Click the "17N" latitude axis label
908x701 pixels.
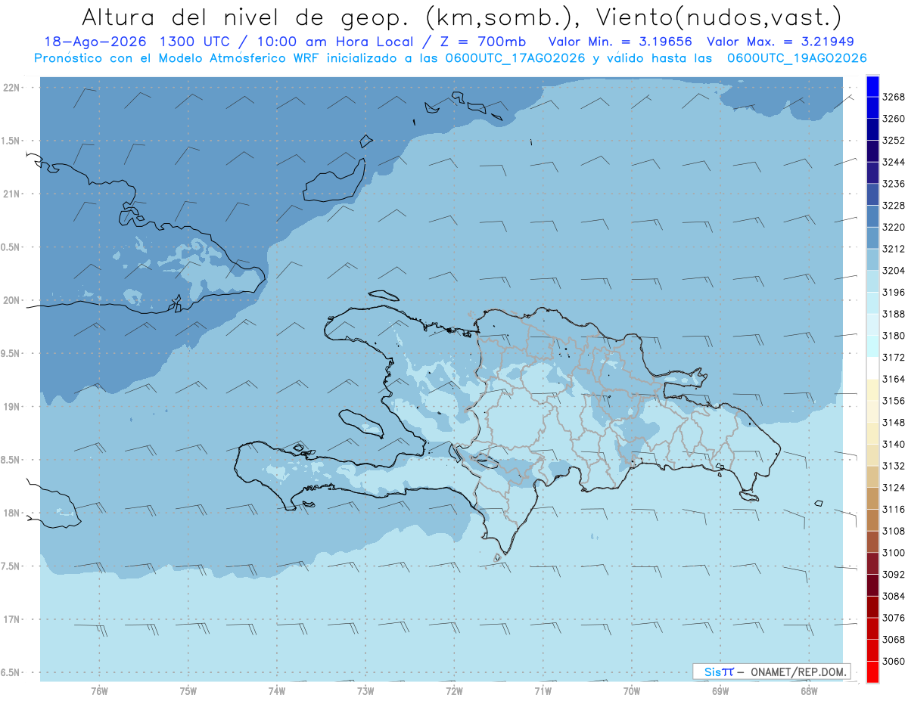(x=12, y=620)
